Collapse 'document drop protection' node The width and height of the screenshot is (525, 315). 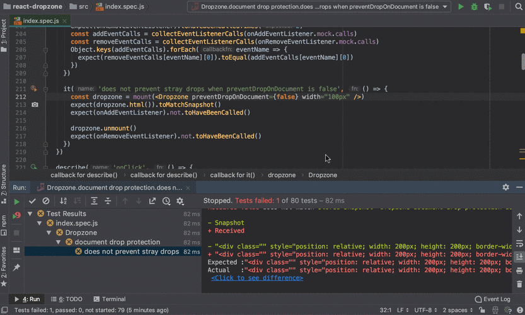[58, 242]
